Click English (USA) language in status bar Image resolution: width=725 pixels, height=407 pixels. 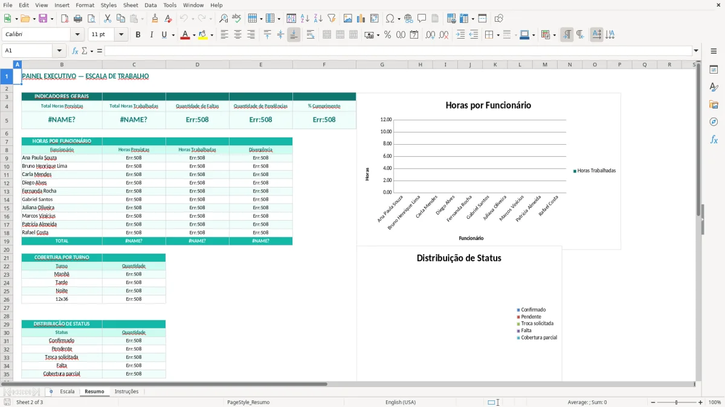(x=401, y=402)
